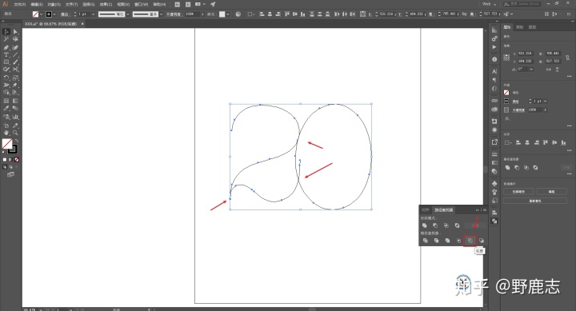Screen dimensions: 576x311
Task: Click the fx effects icon in Properties
Action: [x=507, y=118]
